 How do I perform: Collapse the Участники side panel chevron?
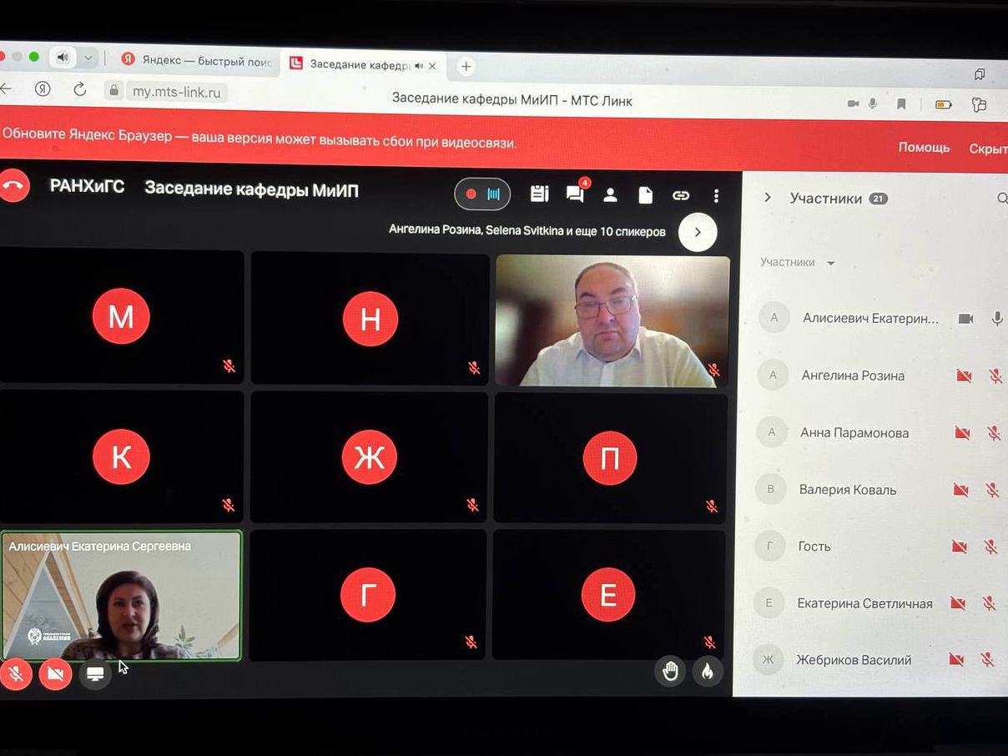pos(768,198)
